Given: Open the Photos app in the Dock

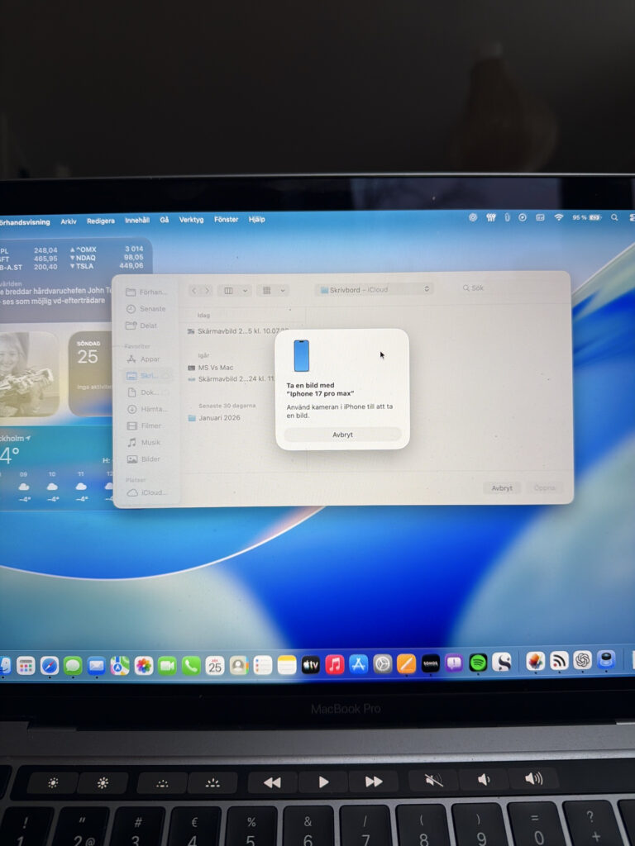Looking at the screenshot, I should (144, 665).
